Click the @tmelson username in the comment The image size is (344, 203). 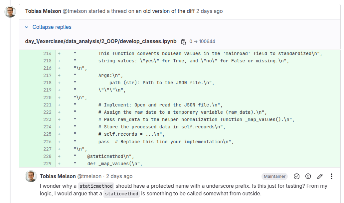89,176
